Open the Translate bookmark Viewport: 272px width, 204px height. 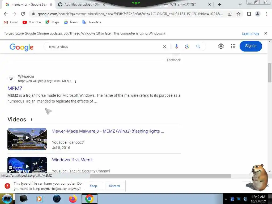(92, 22)
